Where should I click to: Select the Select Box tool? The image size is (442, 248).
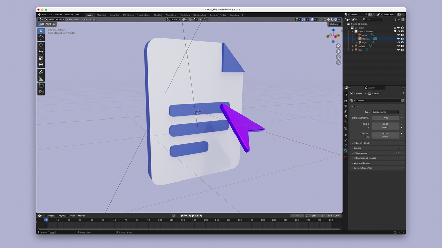[x=41, y=31]
